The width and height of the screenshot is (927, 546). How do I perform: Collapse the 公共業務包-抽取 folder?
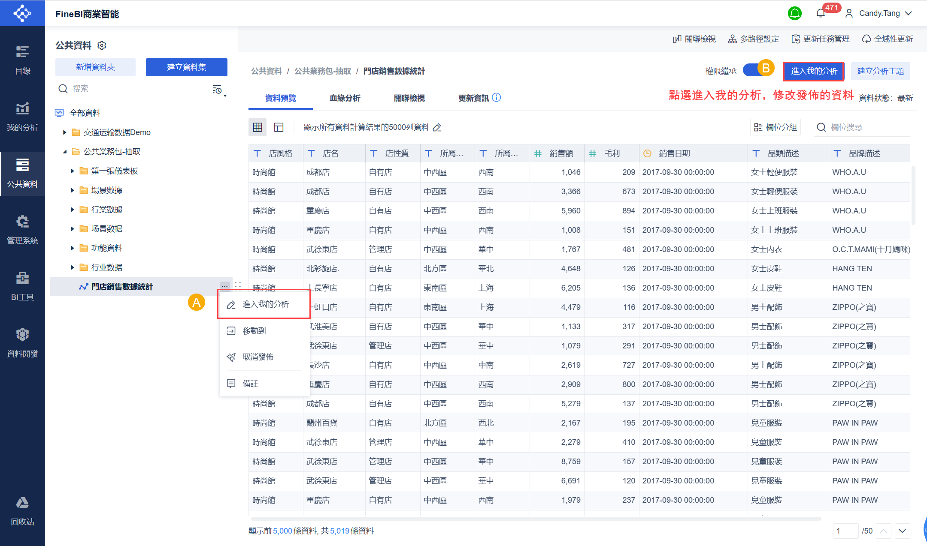pyautogui.click(x=65, y=152)
